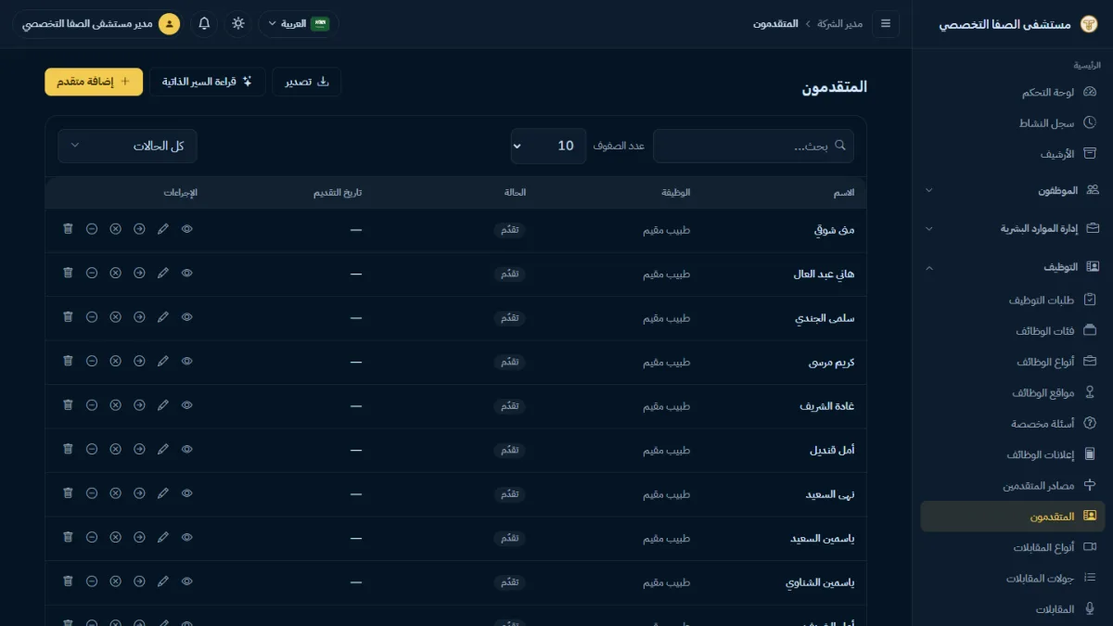View details of applicant نهى السعيد
Screen dimensions: 1113x626
coord(187,493)
